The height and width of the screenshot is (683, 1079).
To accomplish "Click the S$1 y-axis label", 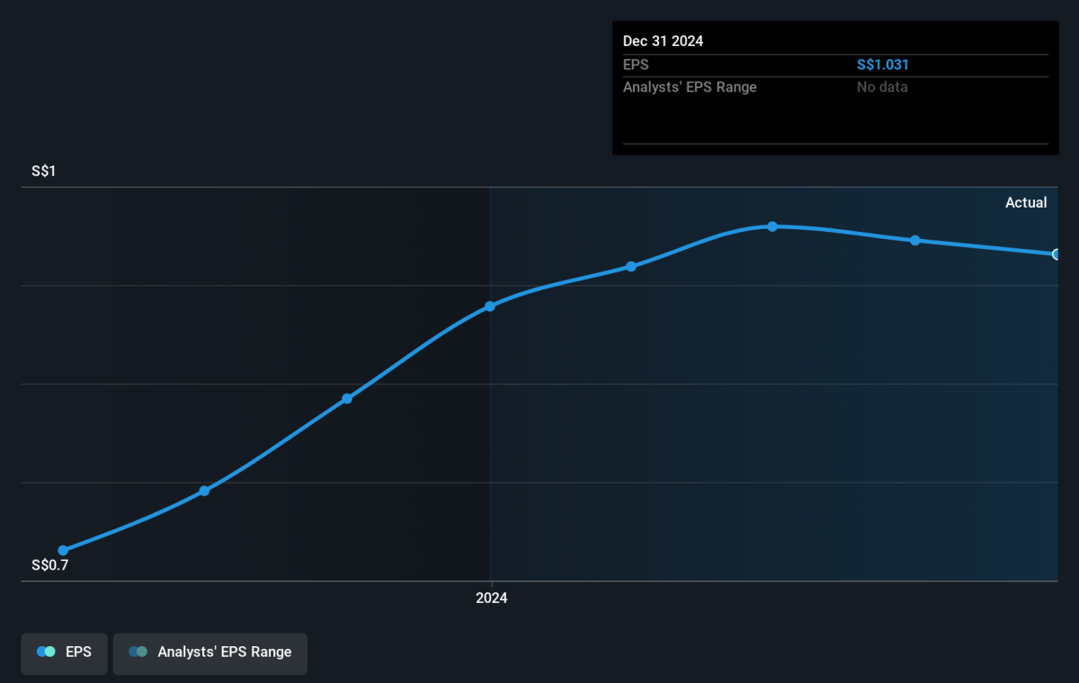I will click(x=44, y=172).
